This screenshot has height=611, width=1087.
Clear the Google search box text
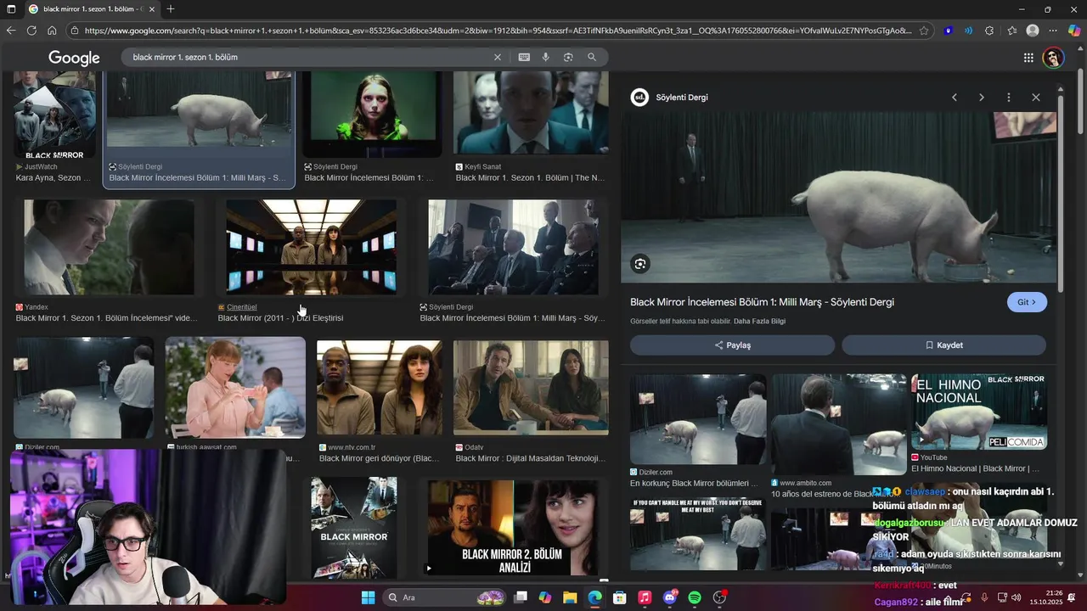(498, 57)
